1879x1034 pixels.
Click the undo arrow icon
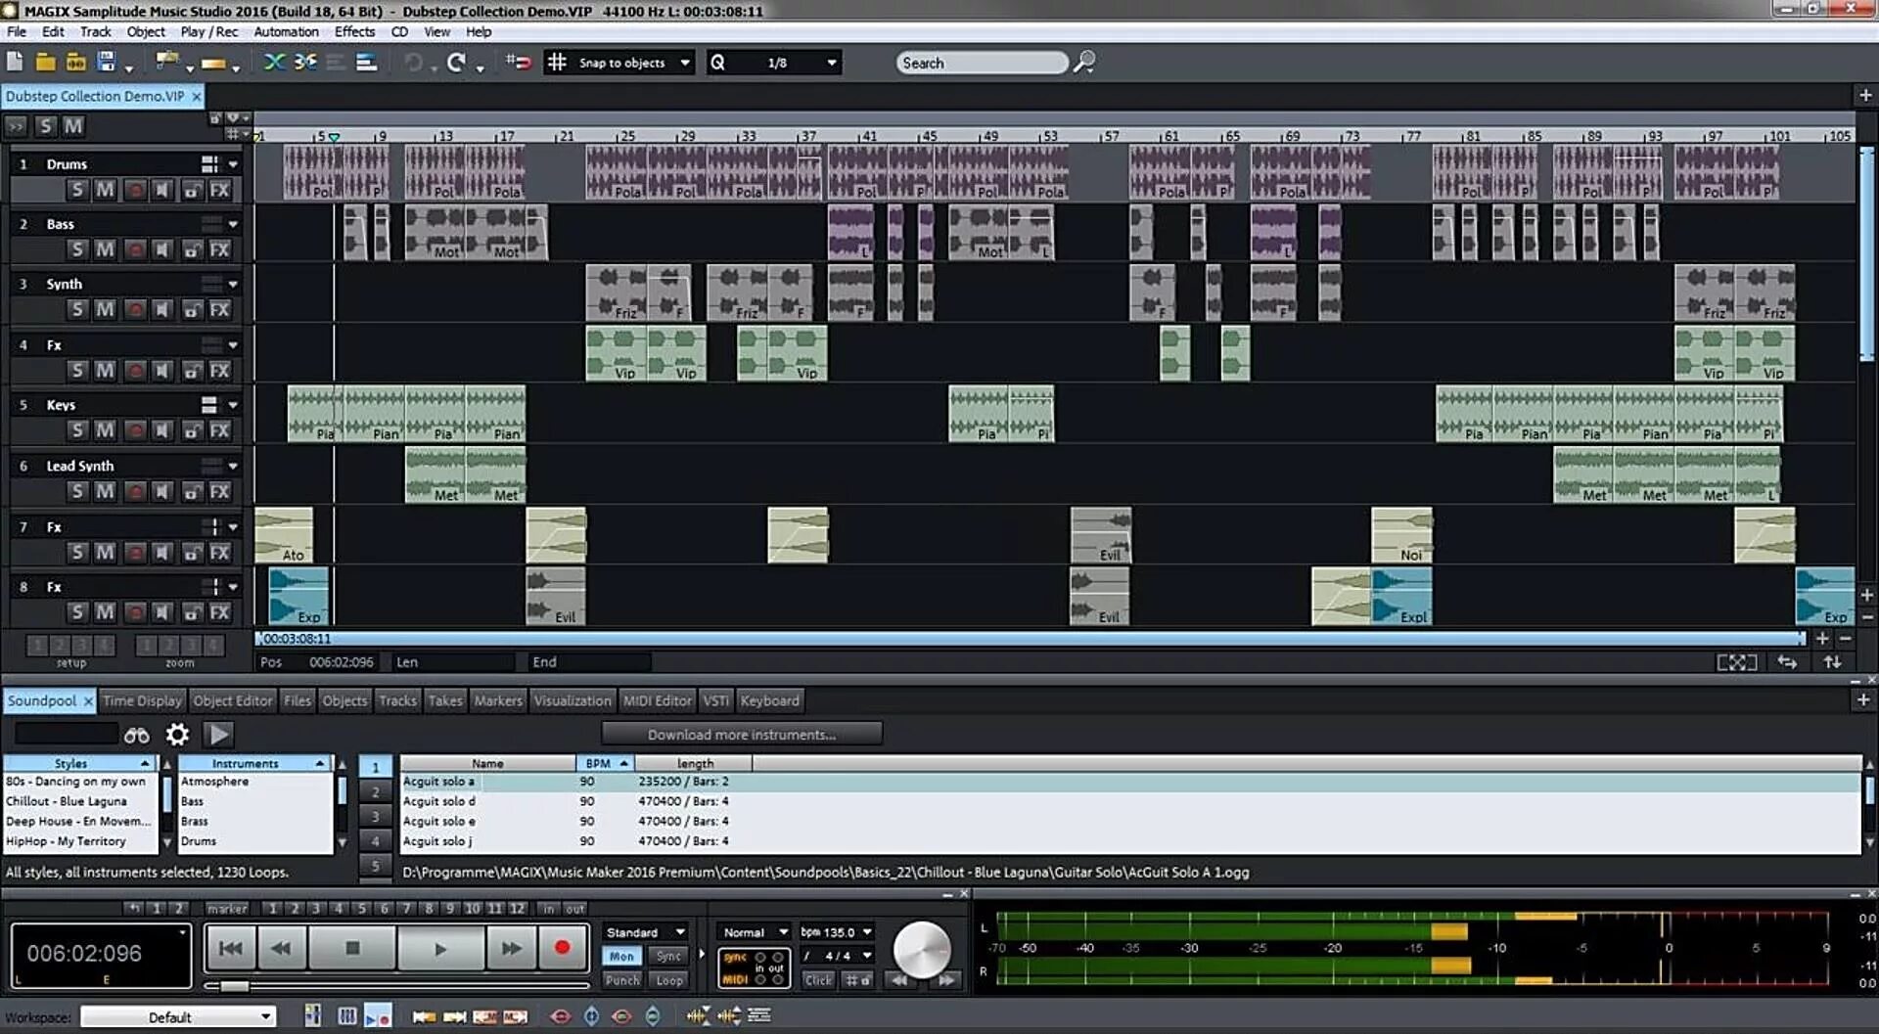414,63
